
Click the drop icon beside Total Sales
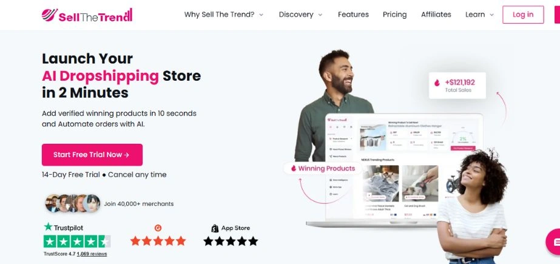[437, 83]
